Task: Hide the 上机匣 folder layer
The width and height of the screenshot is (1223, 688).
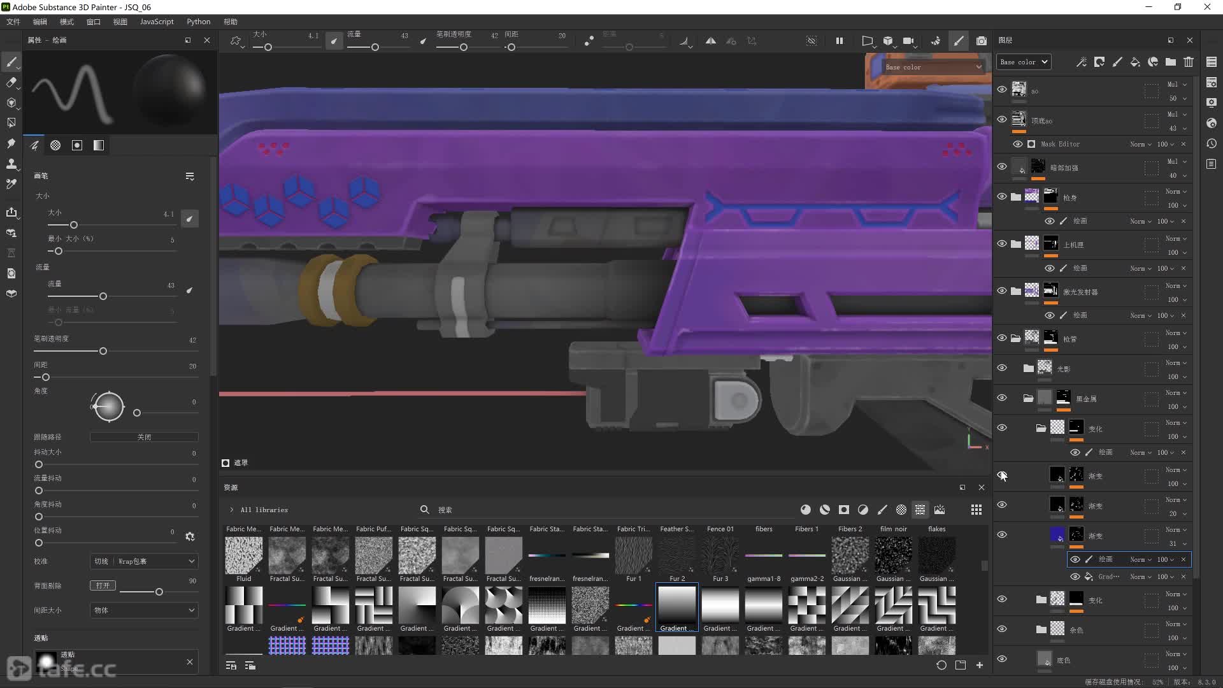Action: [1002, 244]
